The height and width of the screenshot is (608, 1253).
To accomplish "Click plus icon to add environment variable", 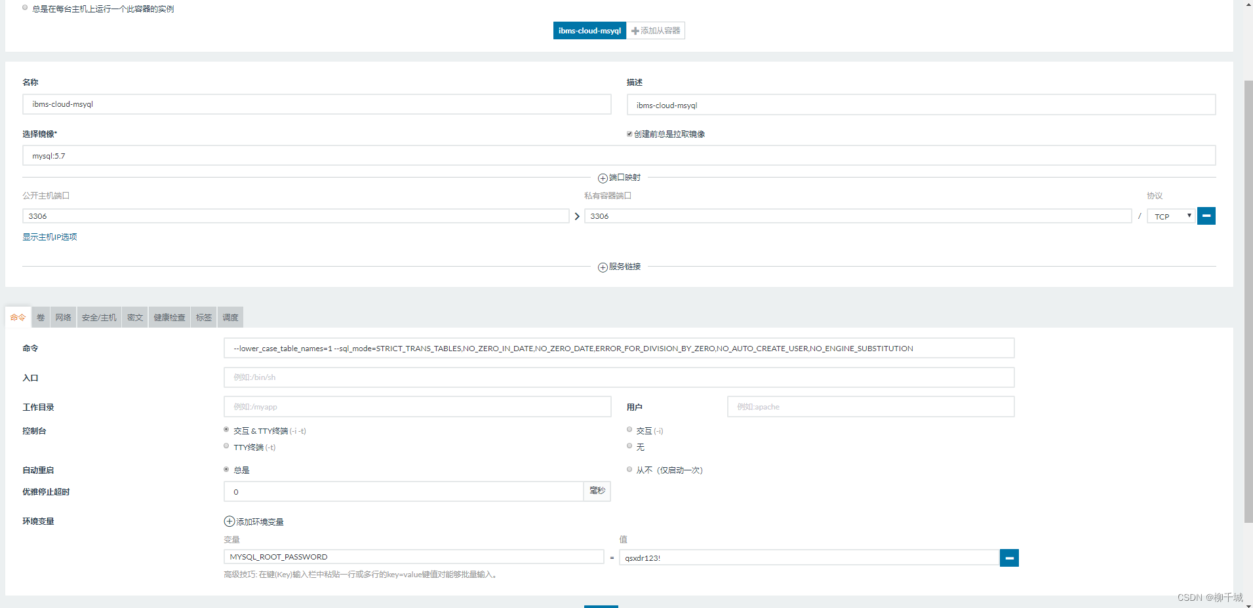I will coord(229,522).
